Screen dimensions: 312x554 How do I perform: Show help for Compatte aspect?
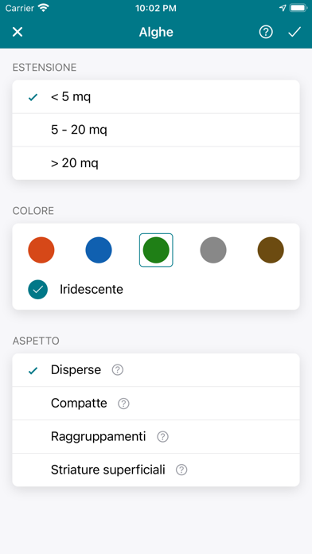point(123,404)
